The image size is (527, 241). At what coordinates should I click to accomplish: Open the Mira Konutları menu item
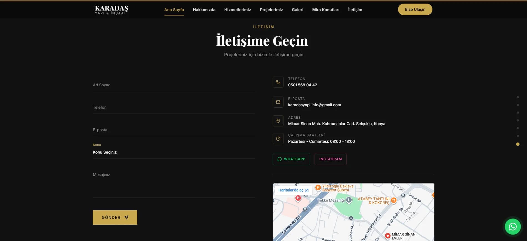(326, 10)
